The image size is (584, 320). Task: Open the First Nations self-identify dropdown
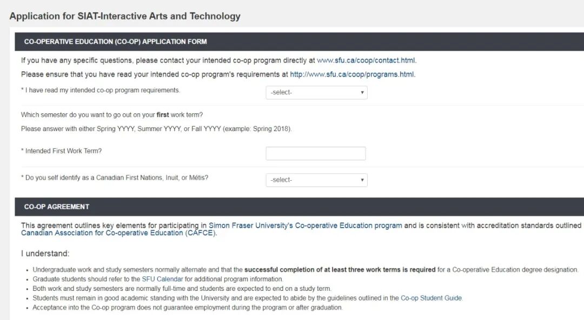[316, 180]
